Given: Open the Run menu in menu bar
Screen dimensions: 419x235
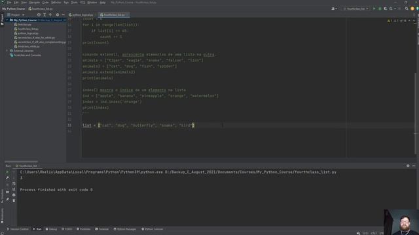Looking at the screenshot, I should coord(66,3).
